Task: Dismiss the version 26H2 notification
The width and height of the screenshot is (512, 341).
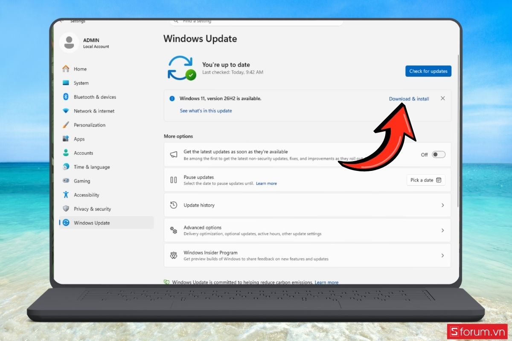Action: point(443,98)
